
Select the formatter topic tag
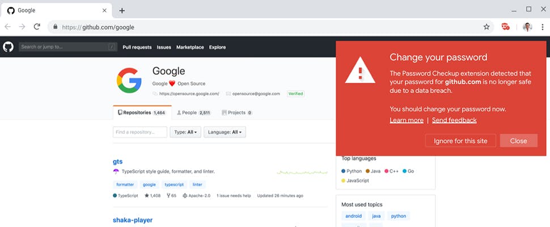tap(125, 184)
